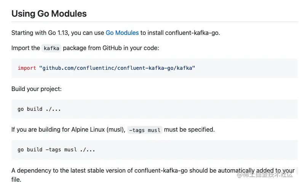Screen dimensions: 299x184
Task: Select the inline kafka code tag
Action: click(51, 48)
